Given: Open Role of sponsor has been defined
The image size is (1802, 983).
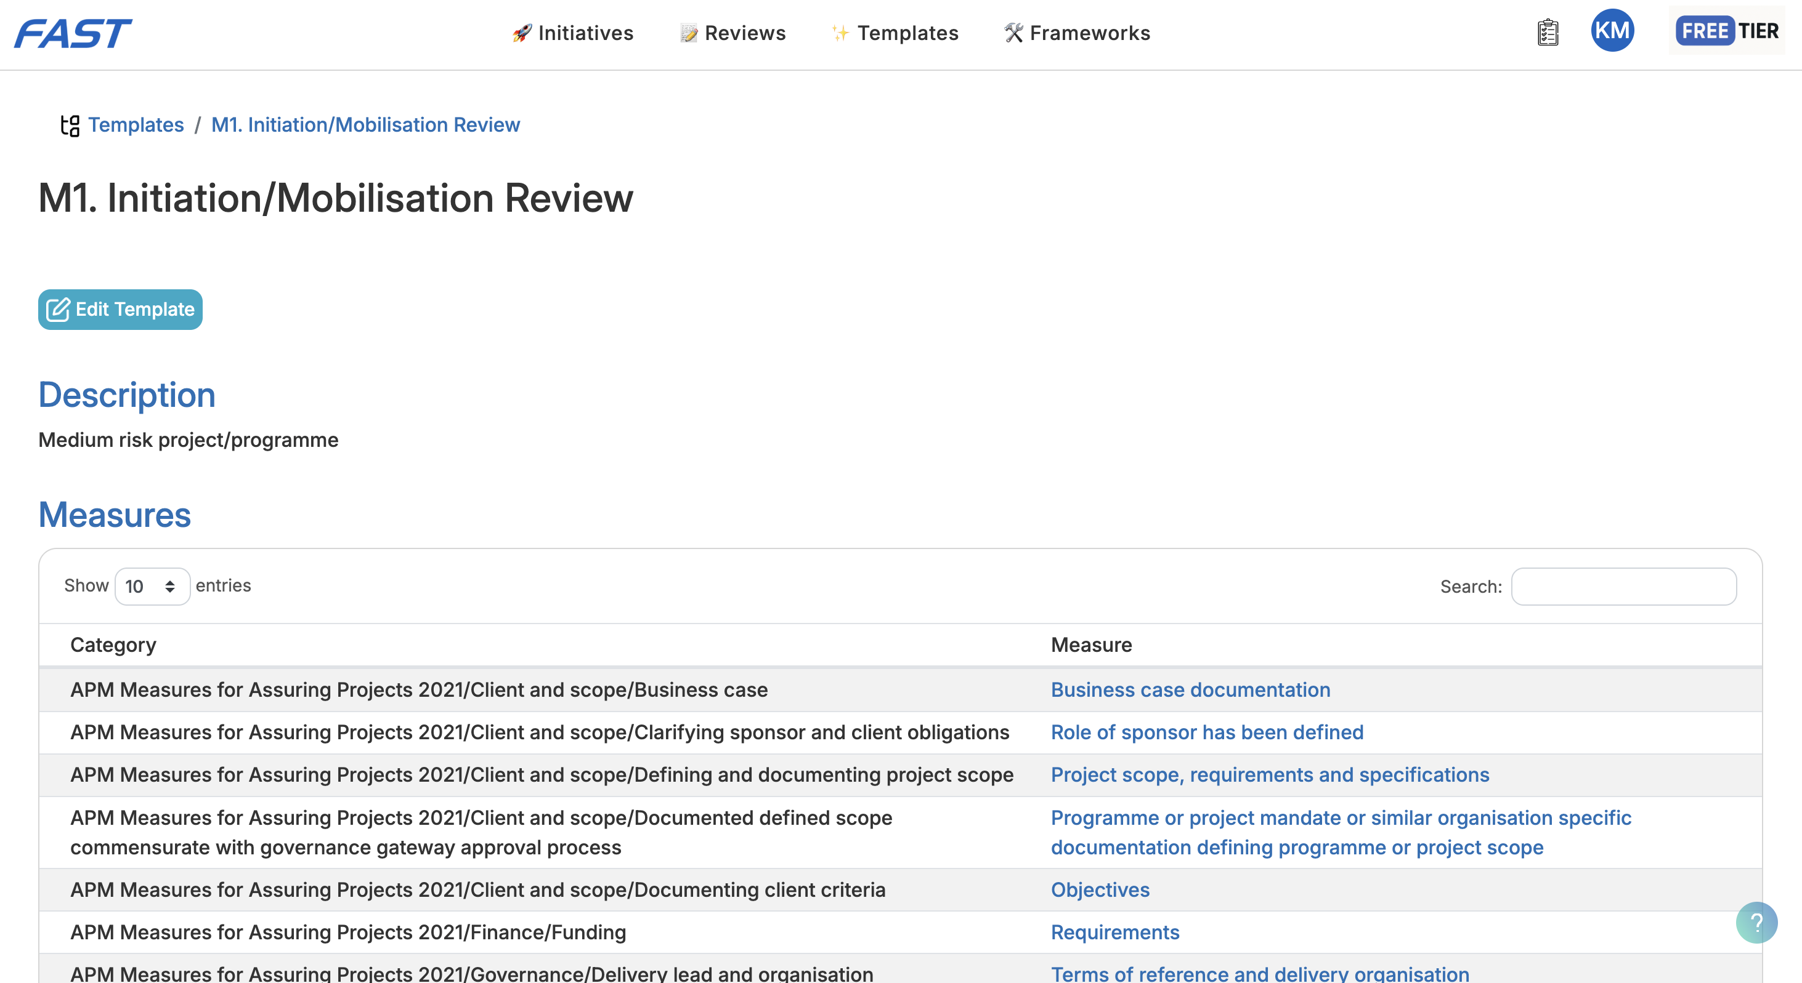Looking at the screenshot, I should (x=1207, y=732).
